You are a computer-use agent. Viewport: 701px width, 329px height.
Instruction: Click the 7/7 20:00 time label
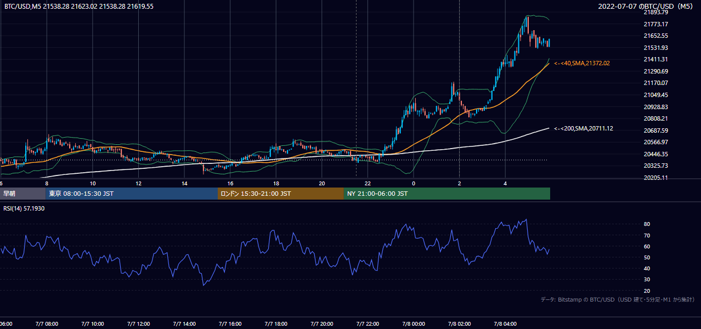click(x=322, y=324)
